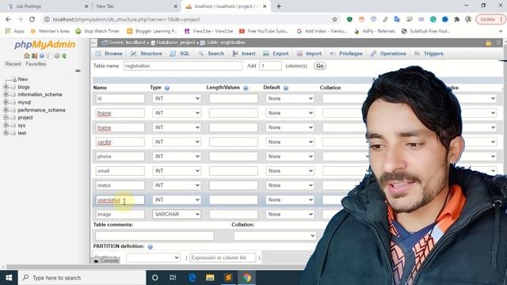This screenshot has height=285, width=507.
Task: Open phpMyAdmin home icon in sidebar
Action: [x=27, y=56]
